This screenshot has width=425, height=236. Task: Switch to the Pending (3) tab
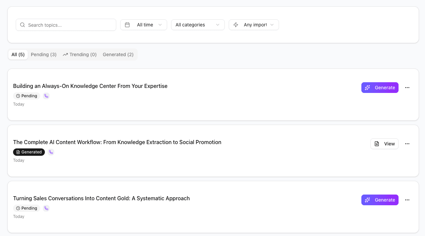click(44, 54)
